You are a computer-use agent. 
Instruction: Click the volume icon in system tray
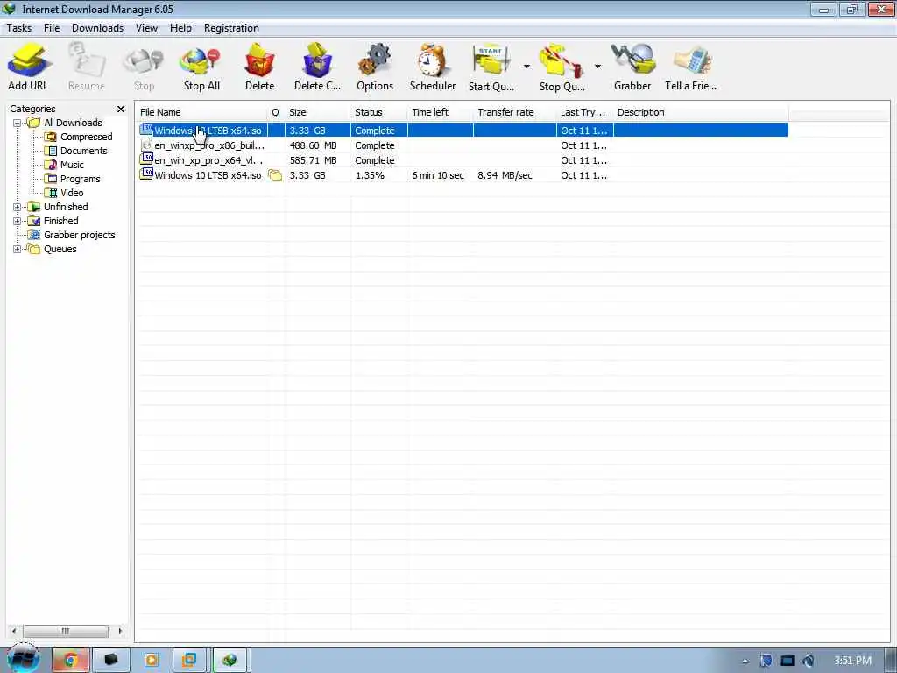809,661
